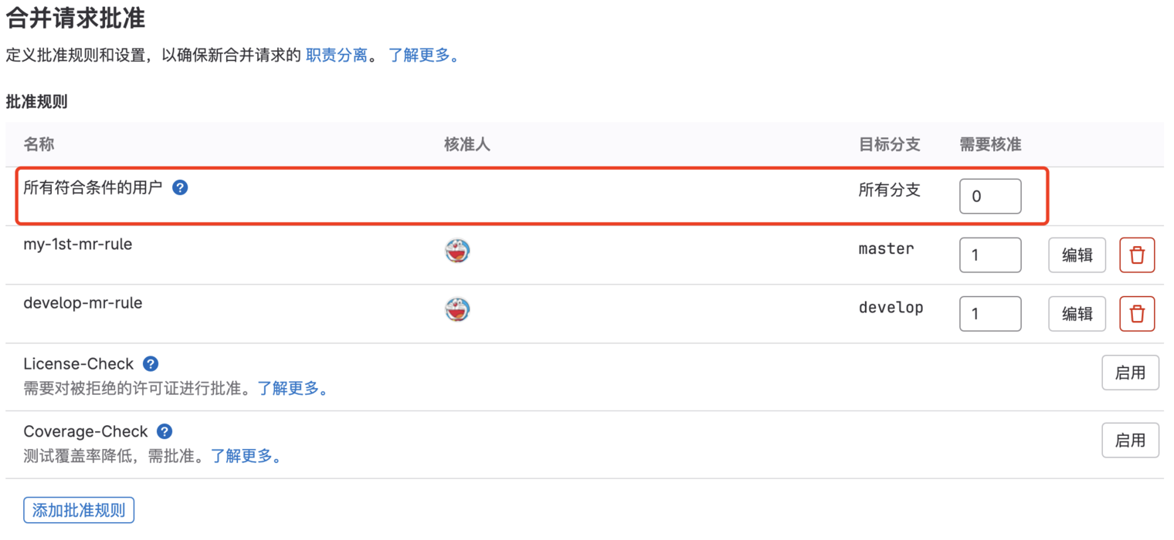Image resolution: width=1174 pixels, height=540 pixels.
Task: Enable the Coverage-Check rule
Action: (x=1130, y=440)
